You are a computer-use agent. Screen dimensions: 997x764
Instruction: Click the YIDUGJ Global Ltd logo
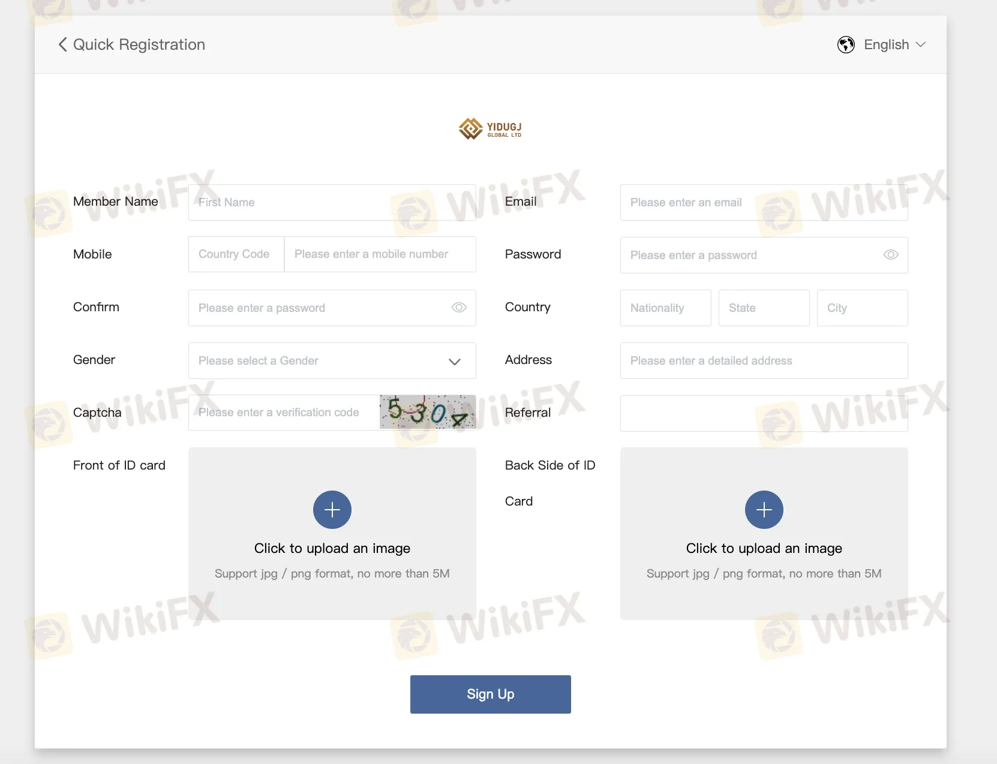coord(490,128)
